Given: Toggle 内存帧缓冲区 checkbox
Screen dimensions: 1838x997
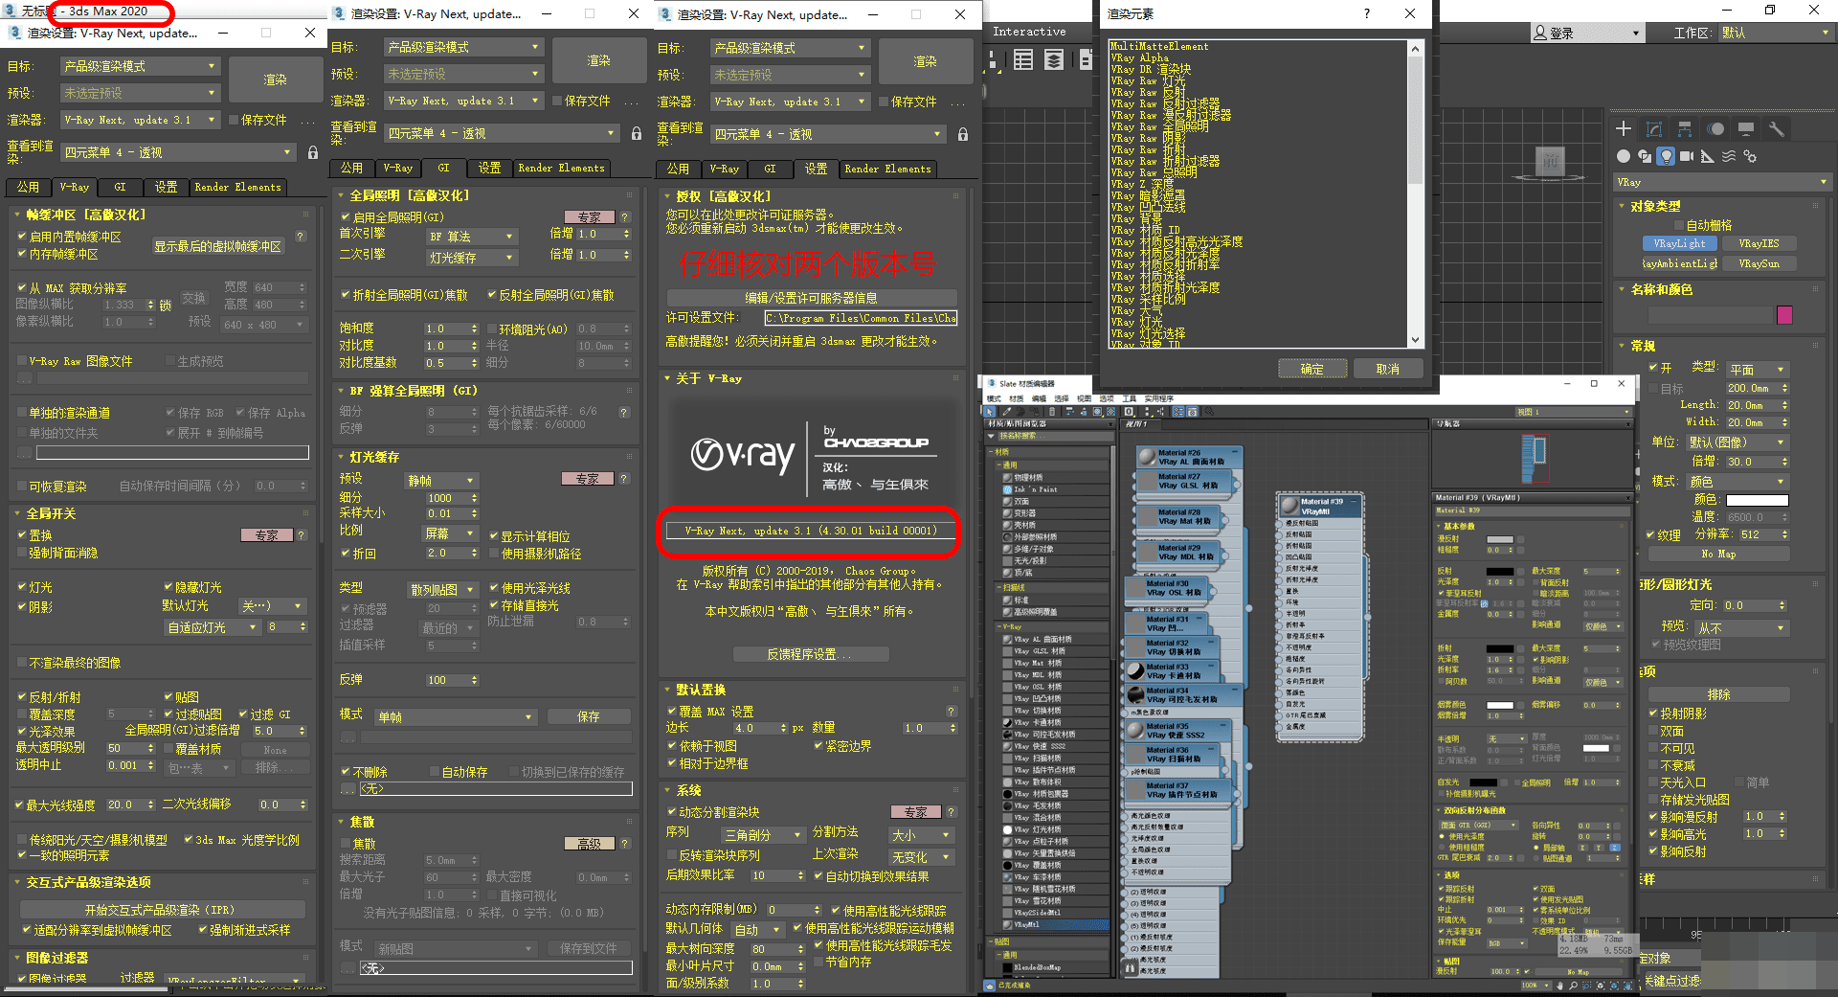Looking at the screenshot, I should tap(22, 254).
